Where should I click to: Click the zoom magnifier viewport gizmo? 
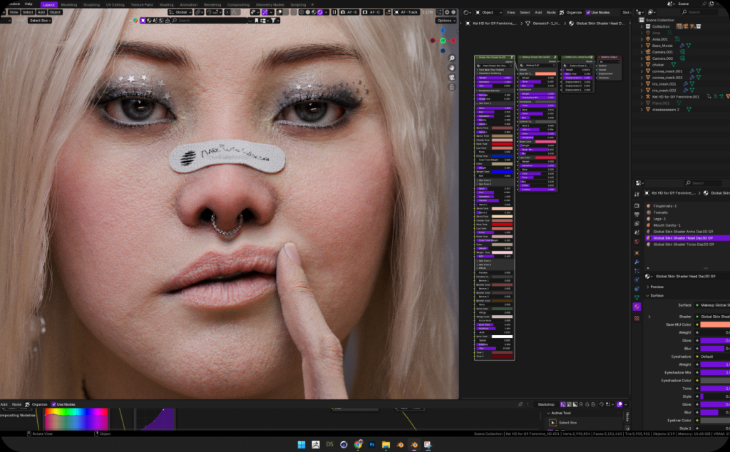point(452,58)
